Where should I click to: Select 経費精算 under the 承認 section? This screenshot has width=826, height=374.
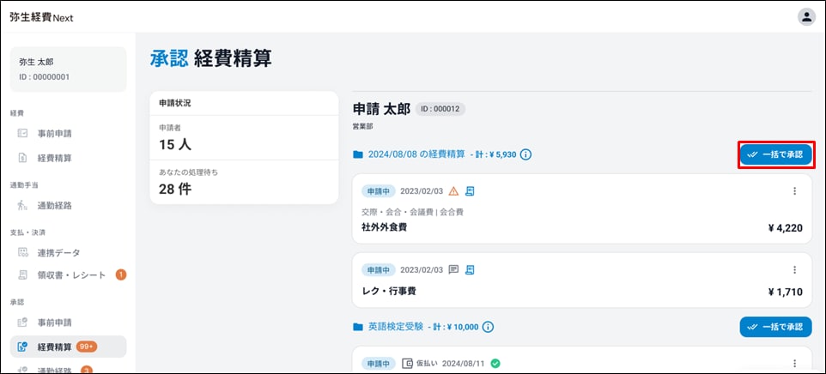click(68, 347)
